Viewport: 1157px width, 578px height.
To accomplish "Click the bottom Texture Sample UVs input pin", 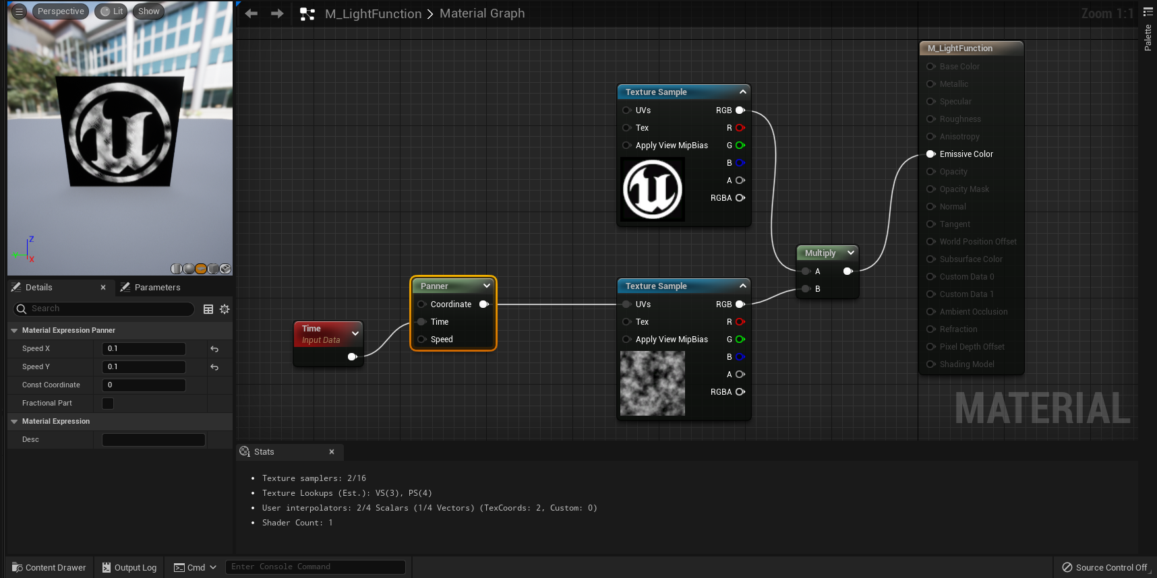I will (x=627, y=304).
